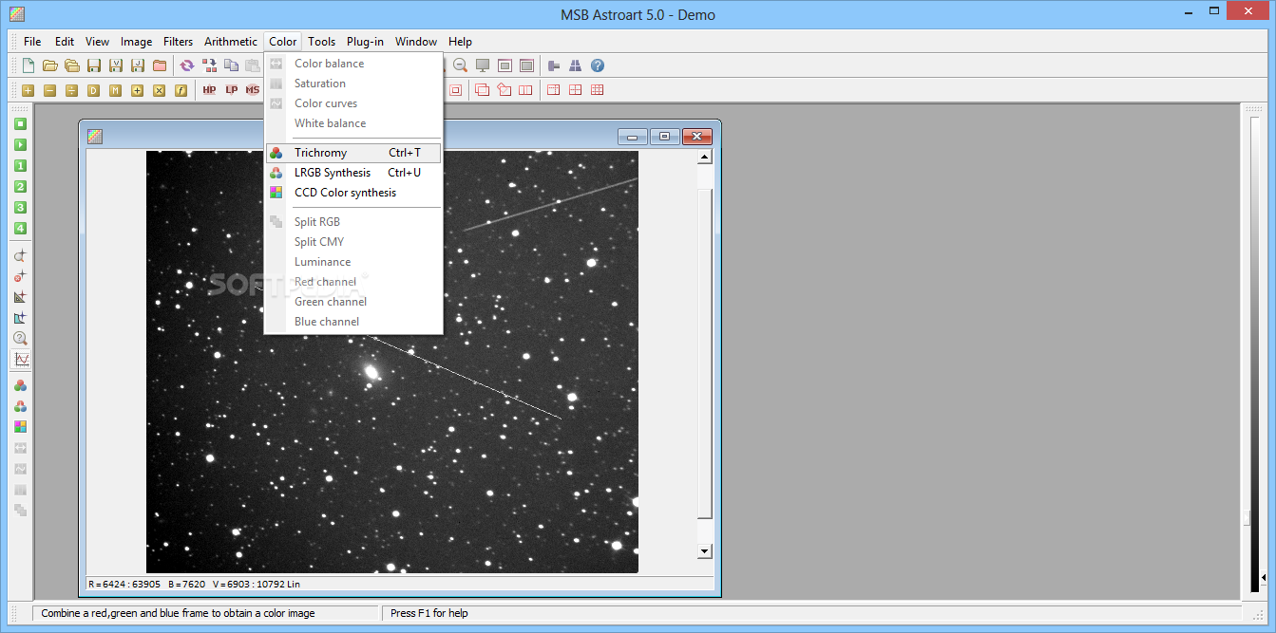Choose CCD Color synthesis menu entry

[x=353, y=193]
